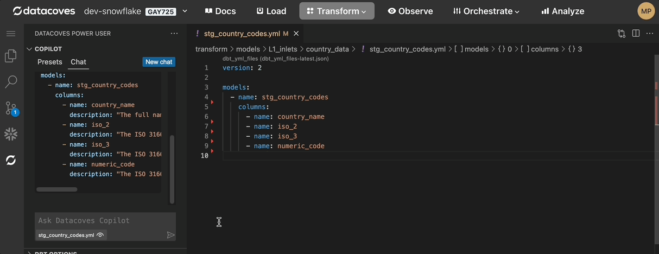Expand the DBT OPTIONS section
This screenshot has height=254, width=659.
[x=53, y=252]
